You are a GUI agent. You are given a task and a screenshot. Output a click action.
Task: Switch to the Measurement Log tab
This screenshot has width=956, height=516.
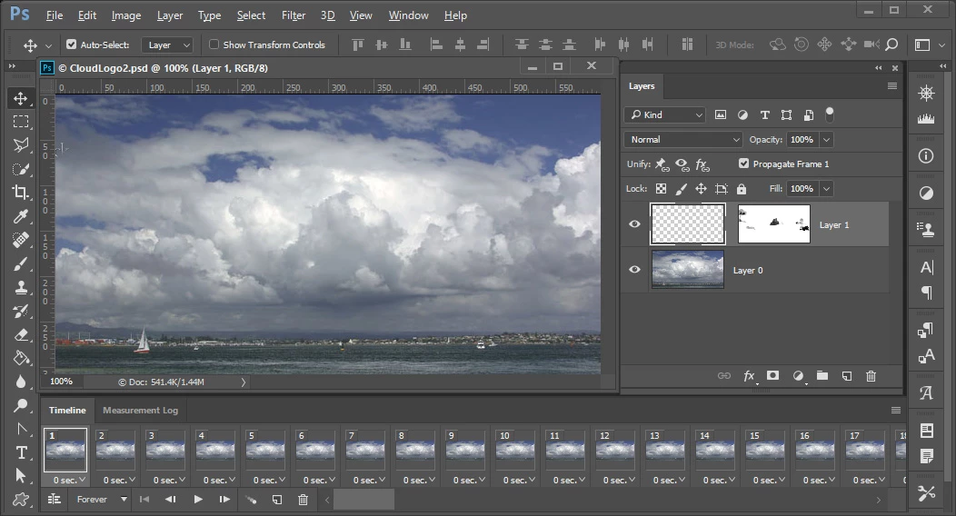point(140,411)
